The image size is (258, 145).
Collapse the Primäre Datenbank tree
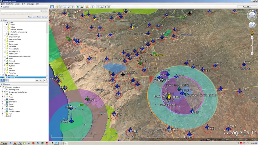[1, 87]
